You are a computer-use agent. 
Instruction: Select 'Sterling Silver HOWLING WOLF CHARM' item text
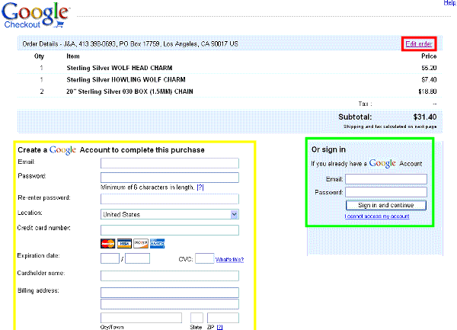click(126, 79)
